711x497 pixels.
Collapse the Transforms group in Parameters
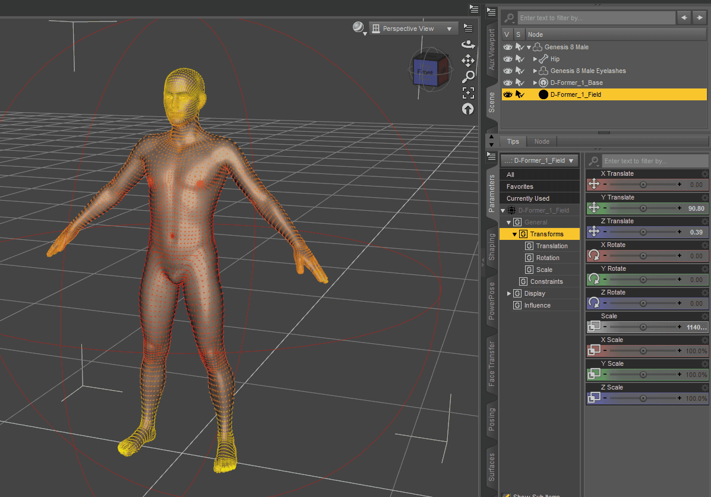pyautogui.click(x=515, y=233)
